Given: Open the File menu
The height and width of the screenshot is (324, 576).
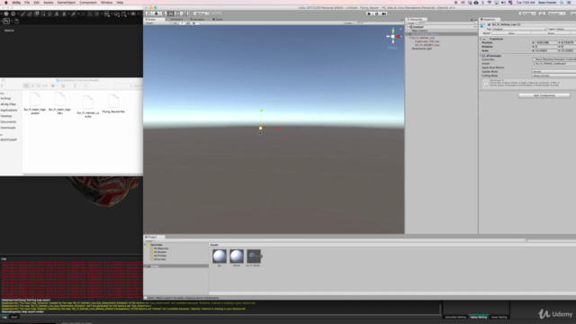Looking at the screenshot, I should [27, 3].
